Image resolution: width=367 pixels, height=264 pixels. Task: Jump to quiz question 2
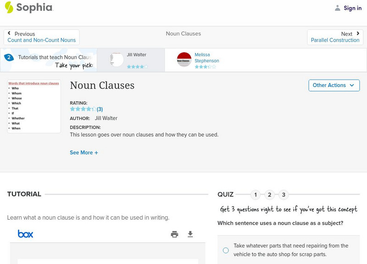click(270, 195)
